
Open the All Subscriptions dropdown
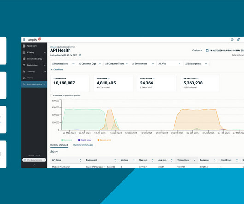point(196,64)
